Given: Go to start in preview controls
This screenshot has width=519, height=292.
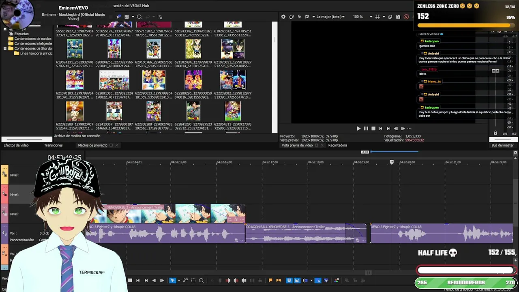Looking at the screenshot, I should coord(381,129).
